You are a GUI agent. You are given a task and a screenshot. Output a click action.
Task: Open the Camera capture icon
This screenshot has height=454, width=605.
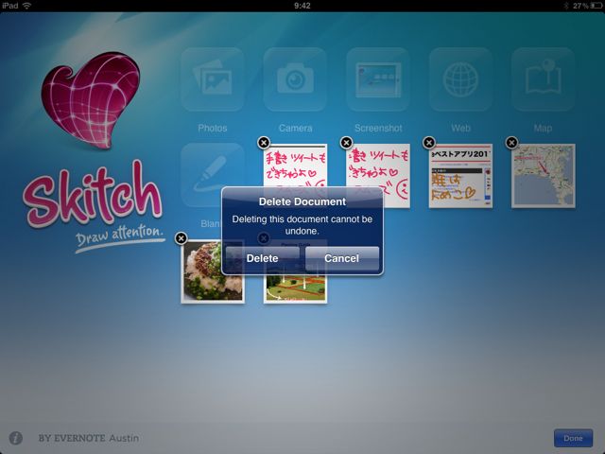[295, 79]
